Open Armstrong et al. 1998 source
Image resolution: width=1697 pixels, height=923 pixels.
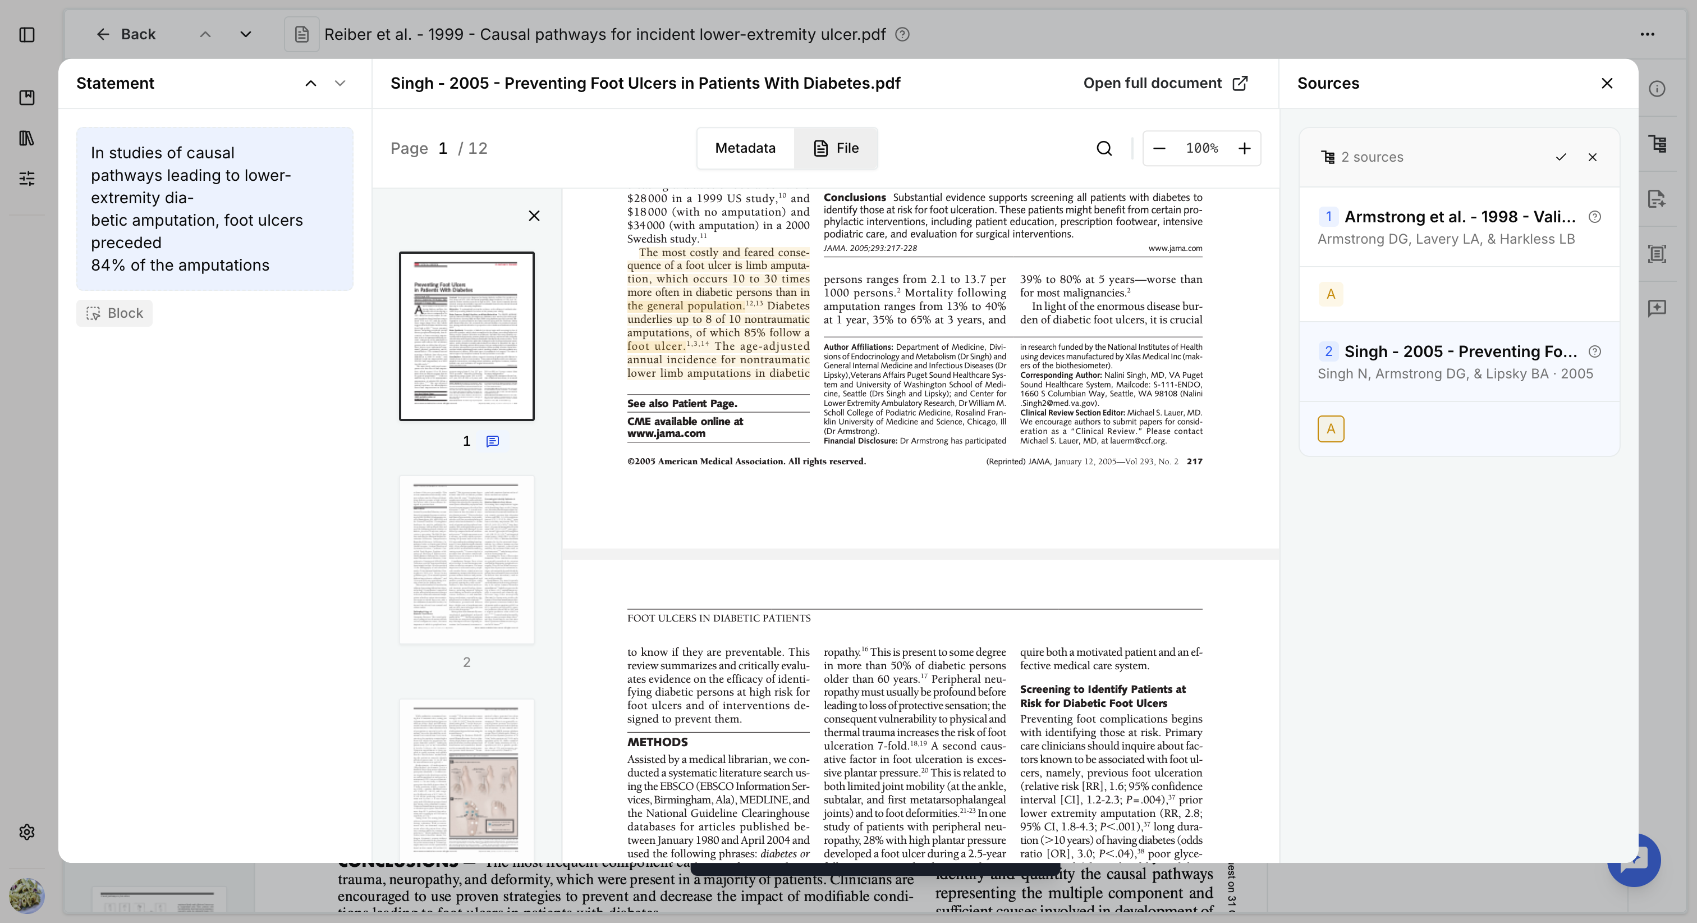pyautogui.click(x=1459, y=227)
